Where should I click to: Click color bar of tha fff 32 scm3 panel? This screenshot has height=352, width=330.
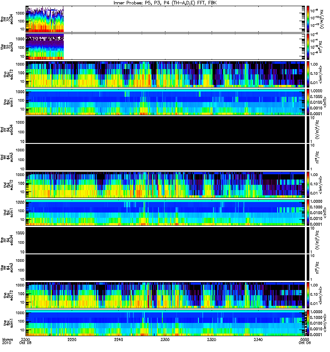click(x=308, y=47)
